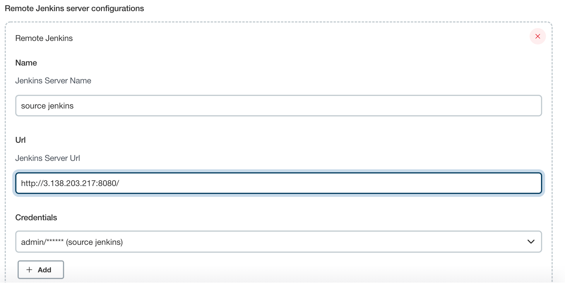Click the plus icon on the Add button
565x289 pixels.
[x=29, y=270]
